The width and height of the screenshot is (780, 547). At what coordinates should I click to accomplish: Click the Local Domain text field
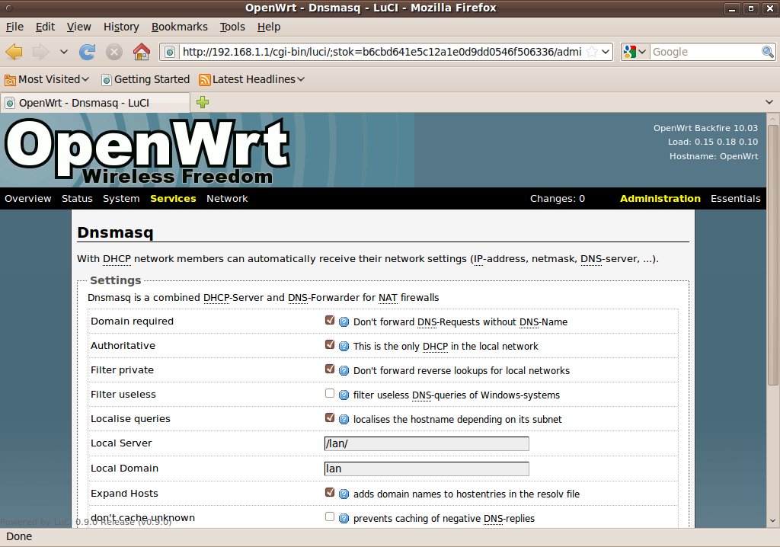pos(427,469)
